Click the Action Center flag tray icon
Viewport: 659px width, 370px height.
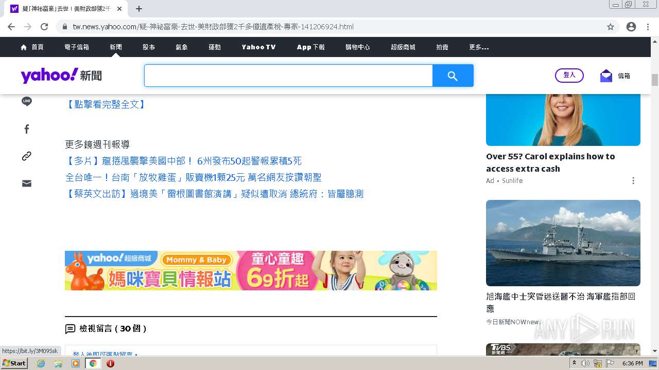pos(611,363)
